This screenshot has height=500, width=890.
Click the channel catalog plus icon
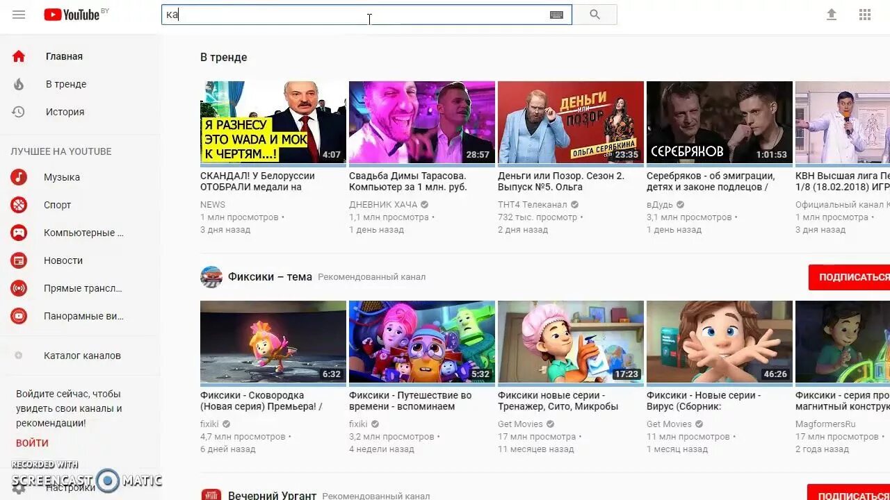pyautogui.click(x=19, y=356)
